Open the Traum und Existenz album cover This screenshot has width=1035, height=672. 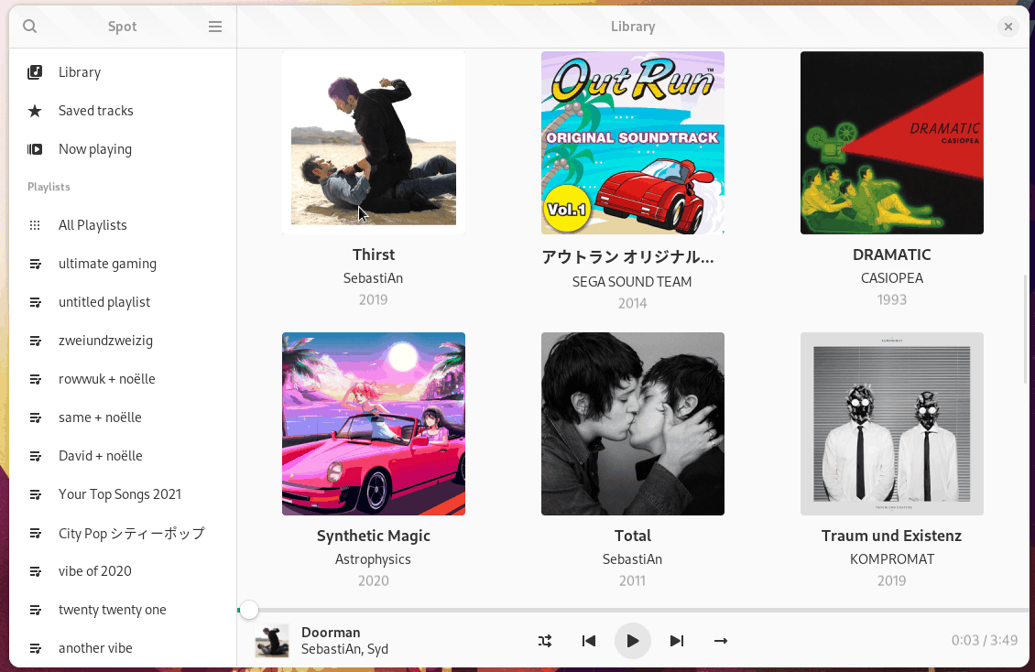[x=892, y=424]
